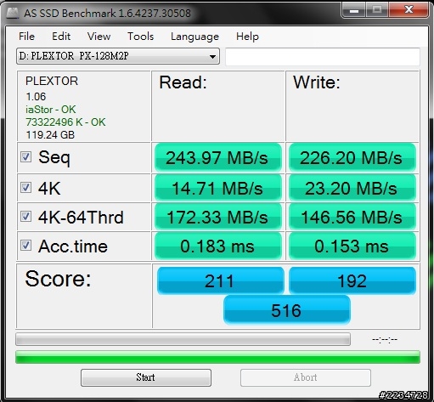Click the Abort button
The width and height of the screenshot is (434, 402).
click(306, 377)
